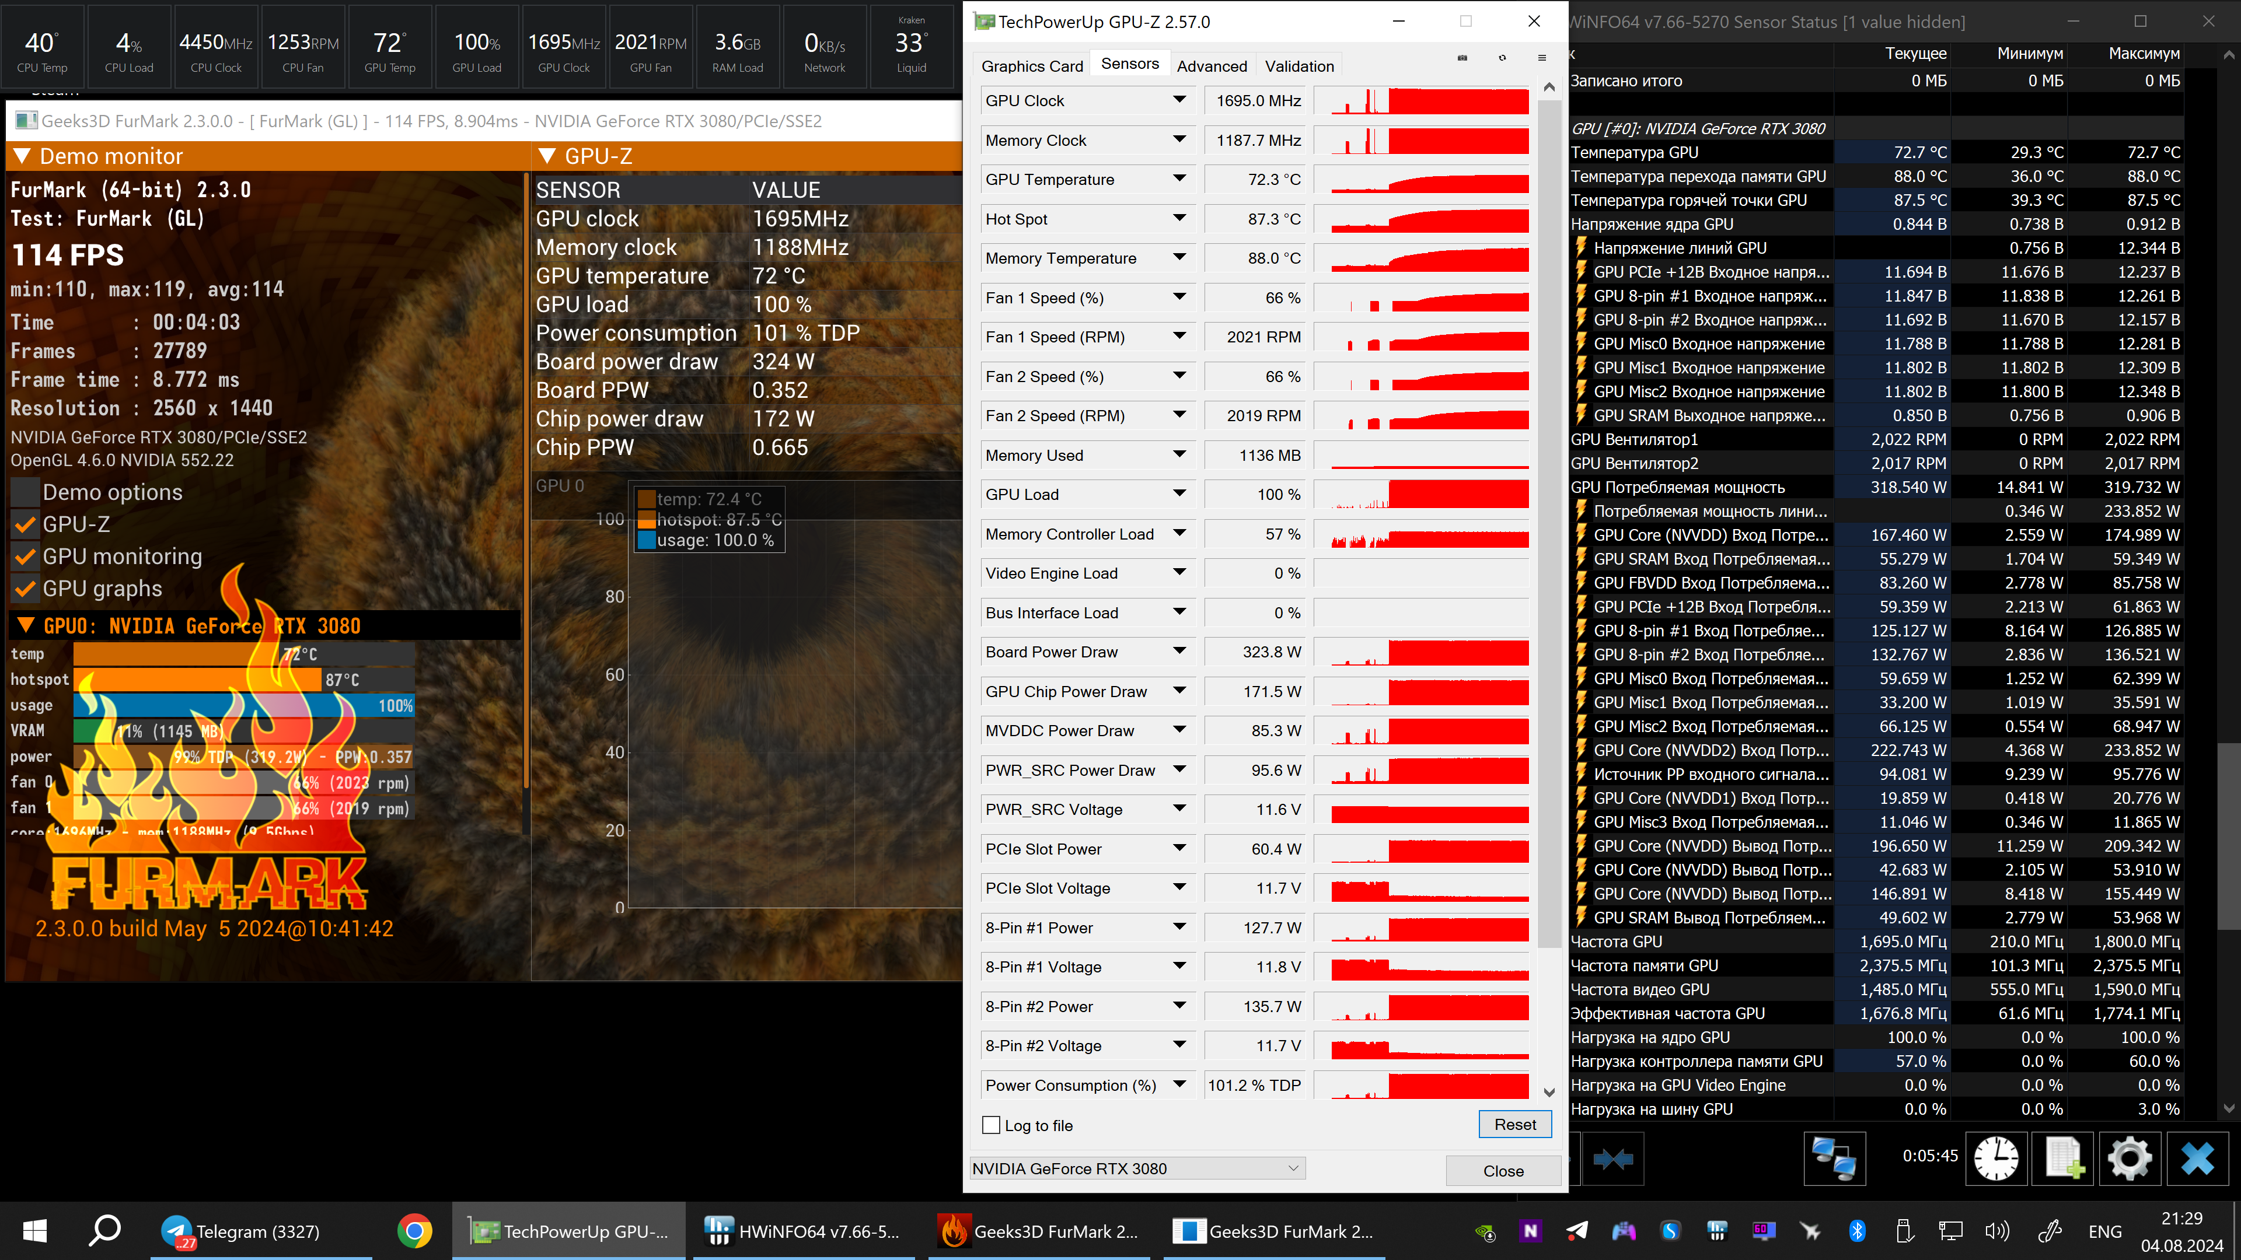Uncheck GPU graphs option in FurMark

pos(26,589)
